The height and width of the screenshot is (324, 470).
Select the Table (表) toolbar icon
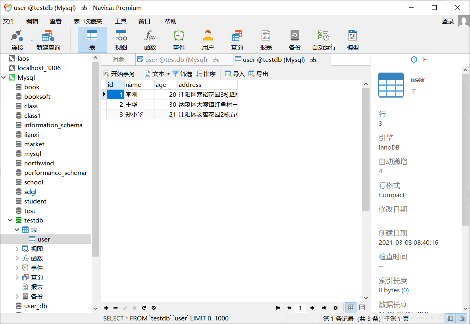(92, 40)
